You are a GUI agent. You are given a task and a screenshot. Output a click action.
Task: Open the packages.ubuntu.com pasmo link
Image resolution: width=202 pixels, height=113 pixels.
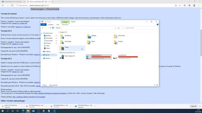tap(29, 97)
